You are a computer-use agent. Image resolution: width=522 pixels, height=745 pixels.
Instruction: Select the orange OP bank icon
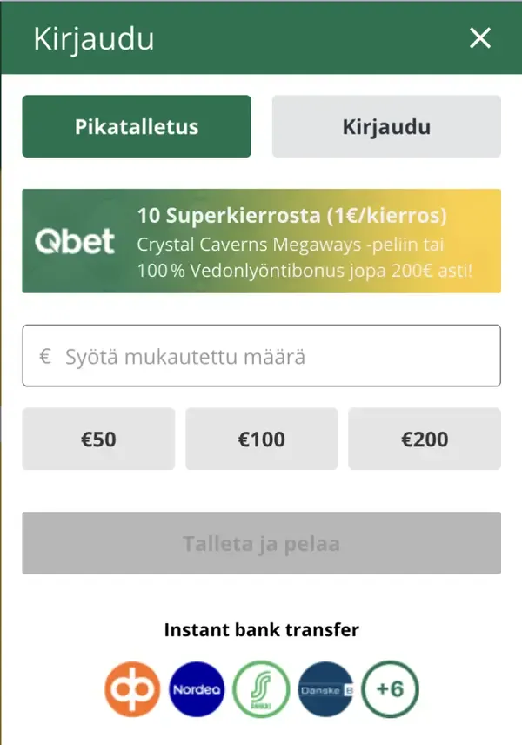tap(132, 689)
